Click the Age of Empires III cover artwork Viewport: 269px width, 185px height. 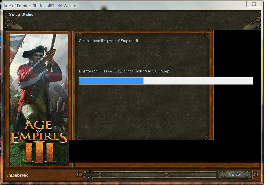[39, 100]
